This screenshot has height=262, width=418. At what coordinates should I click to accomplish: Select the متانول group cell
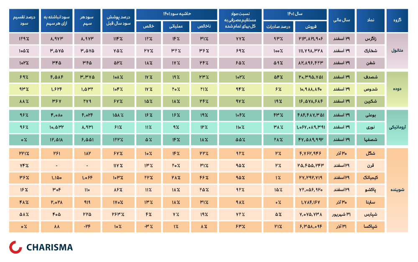[x=397, y=51]
